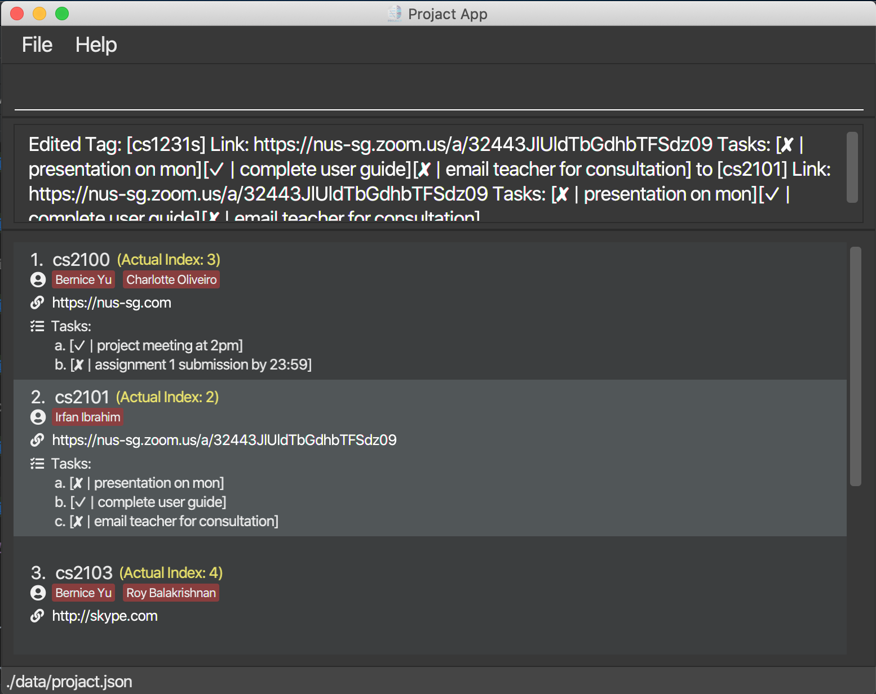Click the yellow minimize window button
The image size is (876, 694).
point(39,14)
